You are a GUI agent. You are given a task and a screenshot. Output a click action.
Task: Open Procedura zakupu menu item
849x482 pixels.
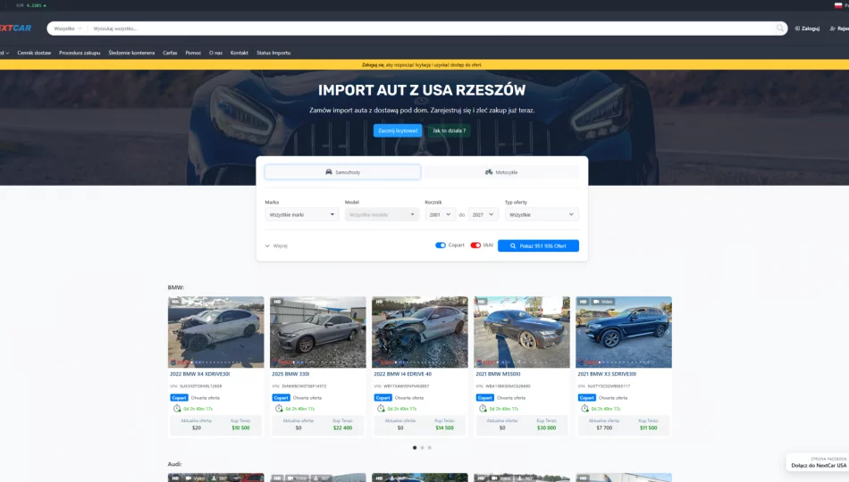coord(80,53)
